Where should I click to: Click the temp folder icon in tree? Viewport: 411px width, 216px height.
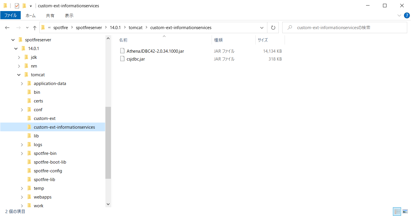29,188
